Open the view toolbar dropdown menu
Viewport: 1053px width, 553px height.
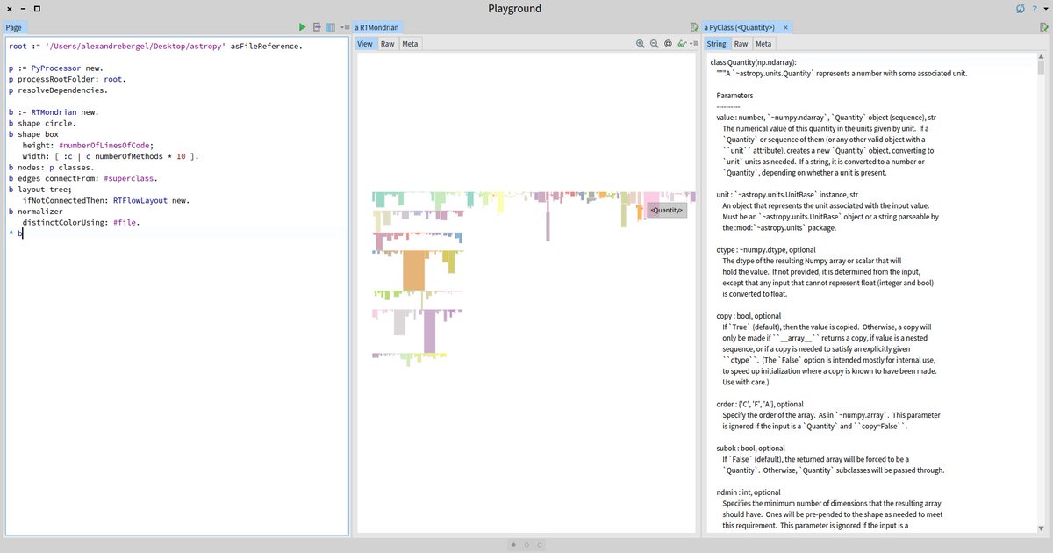click(693, 44)
